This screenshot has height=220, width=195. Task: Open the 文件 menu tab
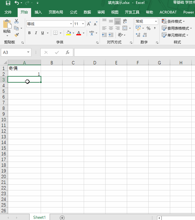point(8,12)
